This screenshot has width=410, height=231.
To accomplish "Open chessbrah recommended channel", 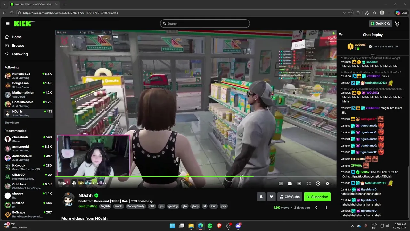I will (28, 139).
